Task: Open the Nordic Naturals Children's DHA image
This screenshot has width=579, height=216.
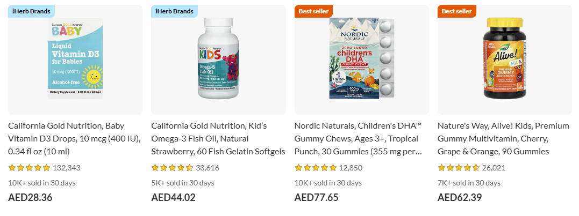Action: 361,59
